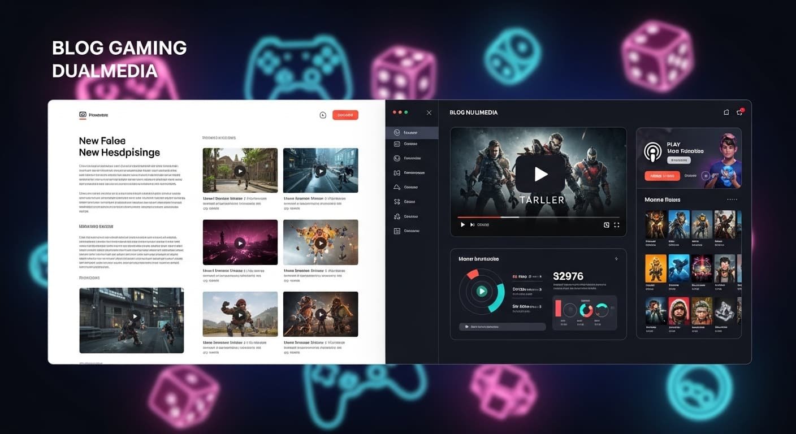Click the panorama icon in the dark sidebar
Image resolution: width=796 pixels, height=434 pixels.
pos(397,172)
